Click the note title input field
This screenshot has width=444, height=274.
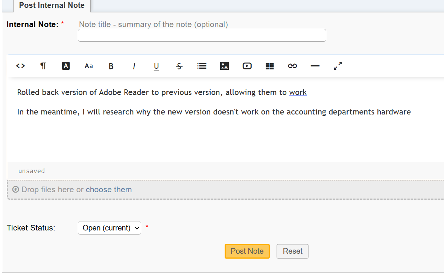click(x=202, y=35)
